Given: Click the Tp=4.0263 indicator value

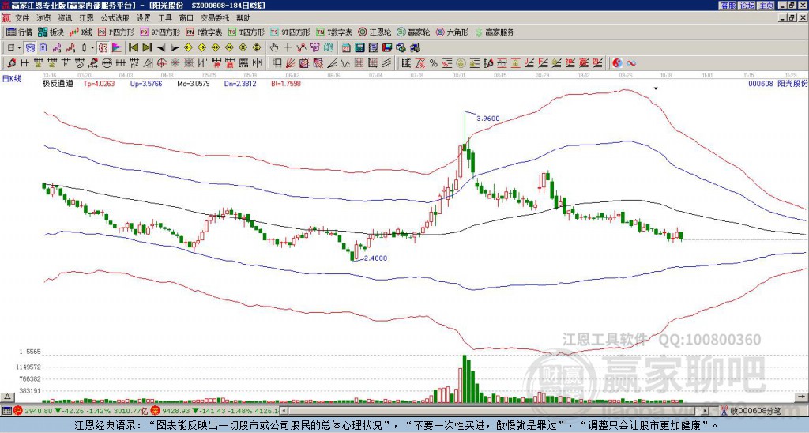Looking at the screenshot, I should (x=99, y=83).
